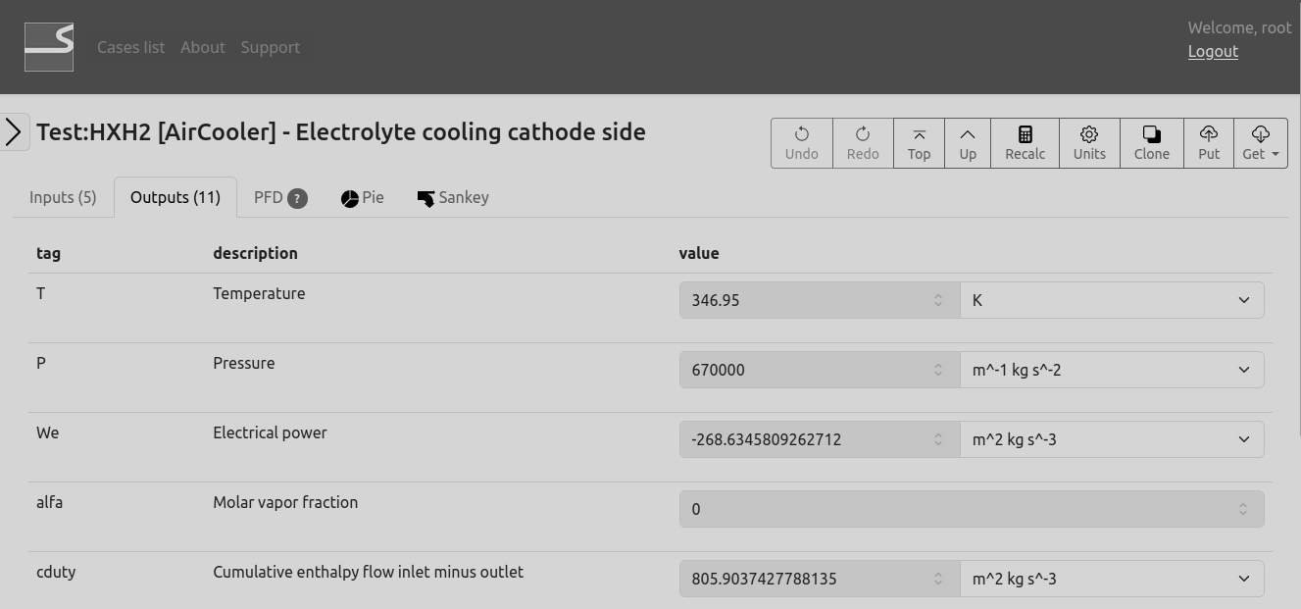This screenshot has width=1301, height=609.
Task: Open the Sankey diagram tab
Action: tap(452, 197)
